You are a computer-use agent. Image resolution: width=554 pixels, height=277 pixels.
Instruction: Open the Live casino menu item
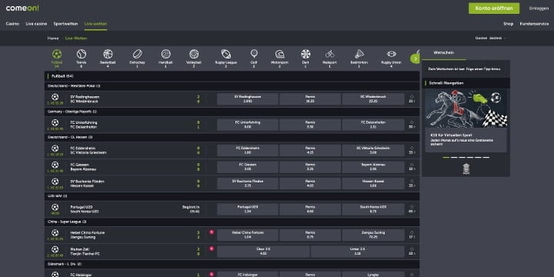36,24
